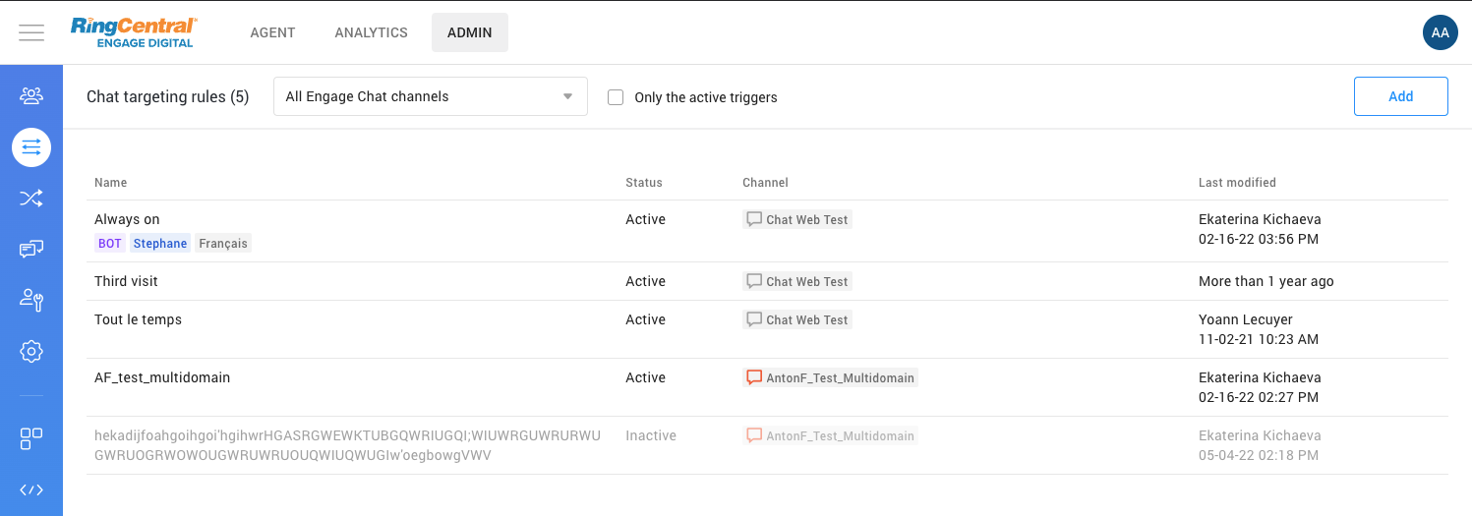Click the Inactive status text
The width and height of the screenshot is (1472, 516).
[x=651, y=435]
